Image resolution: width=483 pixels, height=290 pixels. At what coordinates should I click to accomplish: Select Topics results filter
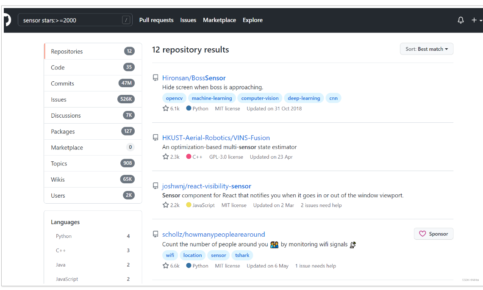[93, 163]
